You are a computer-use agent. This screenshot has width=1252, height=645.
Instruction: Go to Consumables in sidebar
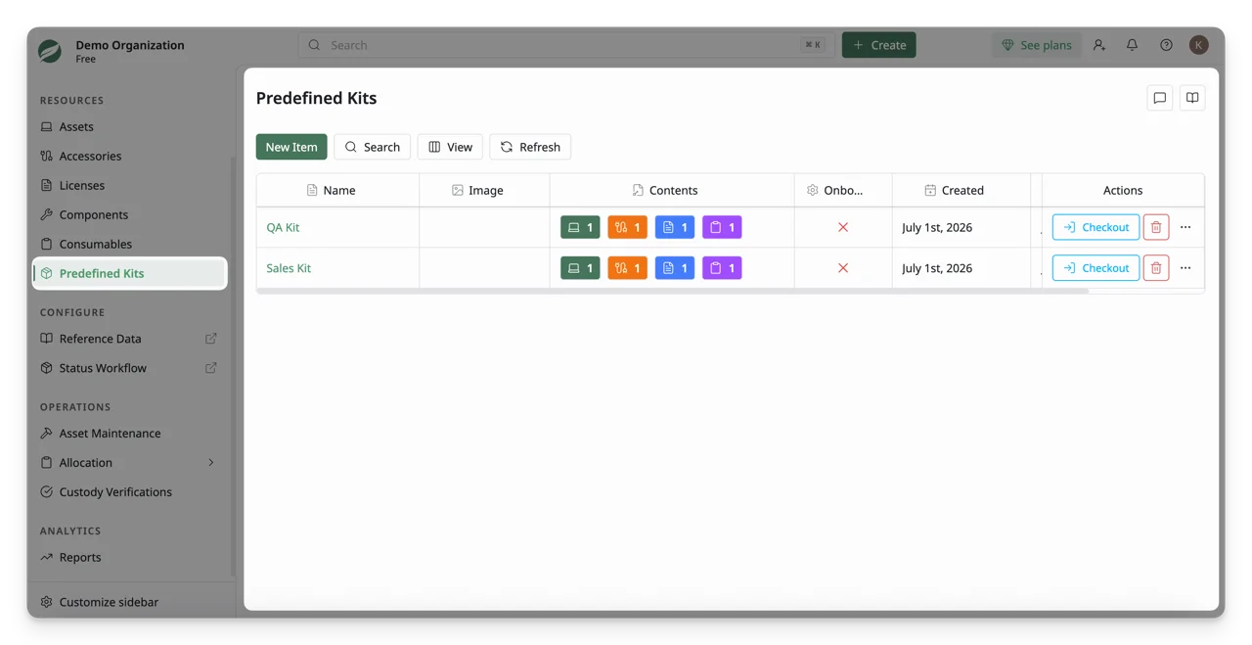pos(130,244)
